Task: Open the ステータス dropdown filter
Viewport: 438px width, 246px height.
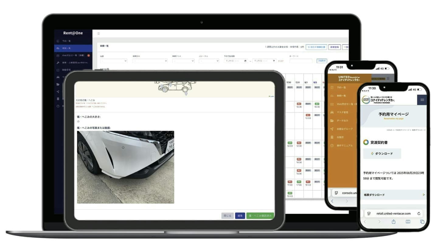Action: pos(209,61)
